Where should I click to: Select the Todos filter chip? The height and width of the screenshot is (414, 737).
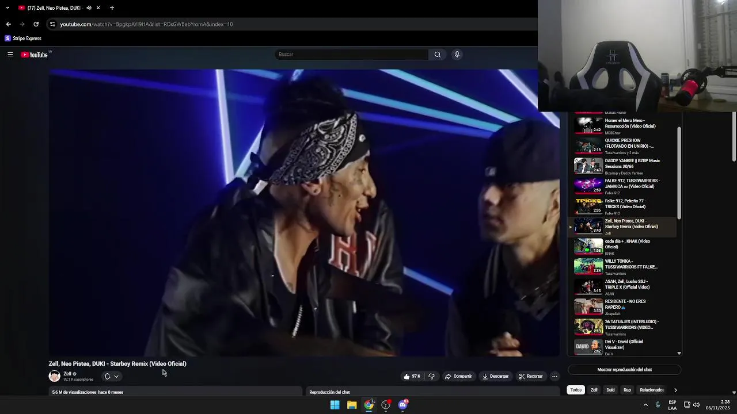point(576,390)
